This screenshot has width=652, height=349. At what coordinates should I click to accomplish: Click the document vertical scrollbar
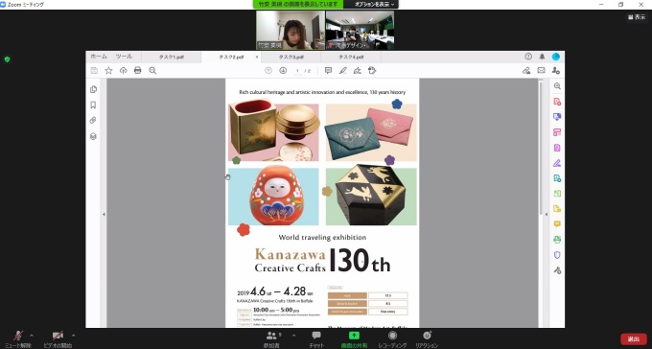point(541,148)
